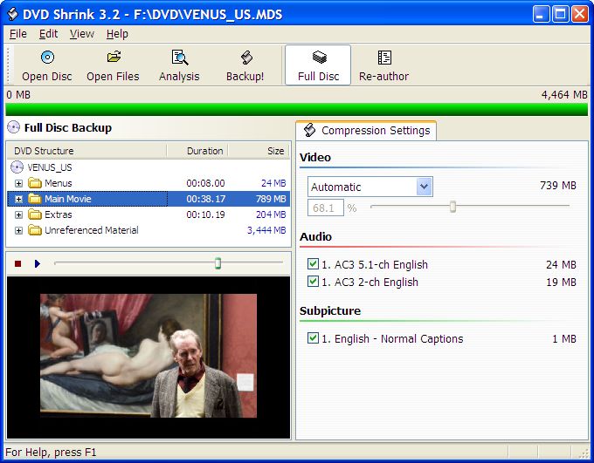
Task: Select the VENUS_US root tree item
Action: [x=50, y=167]
